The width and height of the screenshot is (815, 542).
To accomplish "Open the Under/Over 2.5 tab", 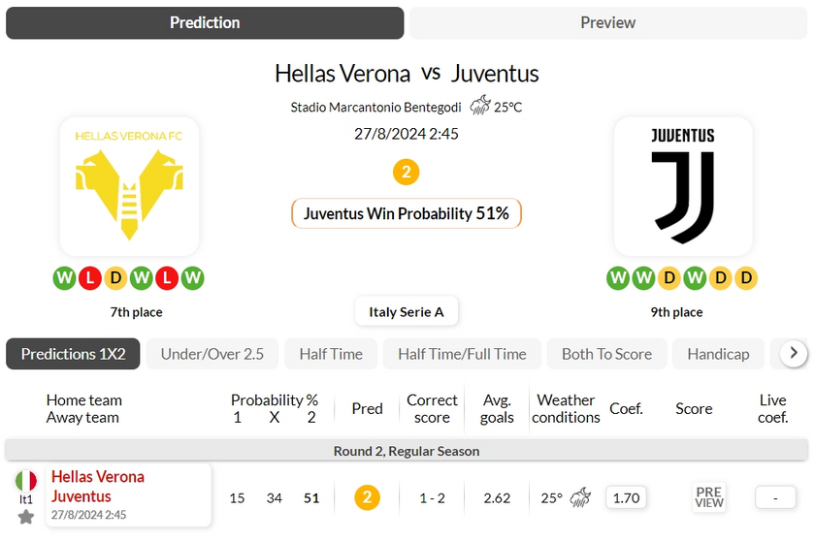I will (212, 354).
